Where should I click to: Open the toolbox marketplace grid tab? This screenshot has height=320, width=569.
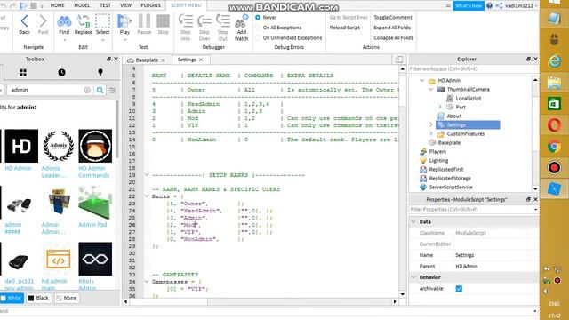(x=23, y=73)
